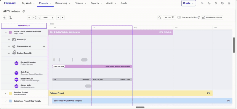237x109 pixels.
Task: Click the grouping icon beside the eye
Action: click(10, 18)
